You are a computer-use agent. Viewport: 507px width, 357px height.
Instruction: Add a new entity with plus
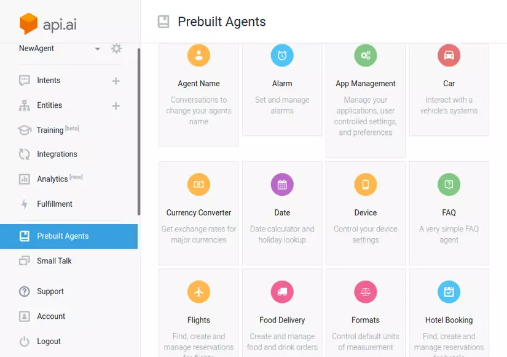116,106
